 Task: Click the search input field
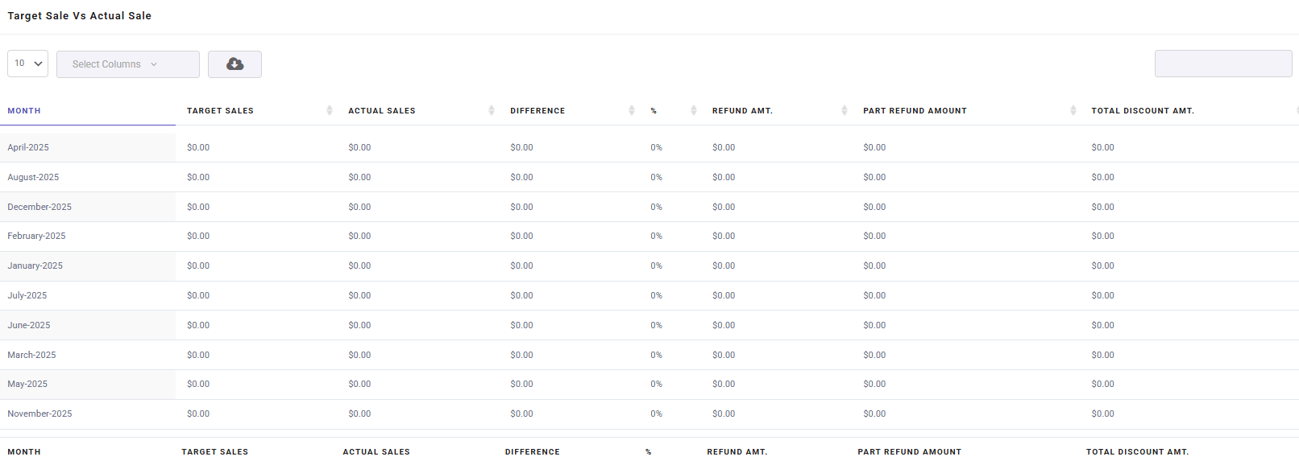(1222, 64)
